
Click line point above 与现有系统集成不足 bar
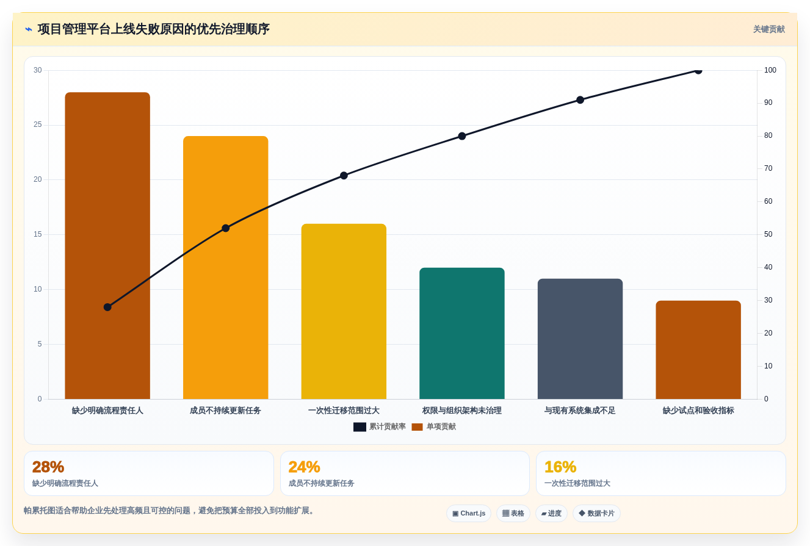click(580, 100)
